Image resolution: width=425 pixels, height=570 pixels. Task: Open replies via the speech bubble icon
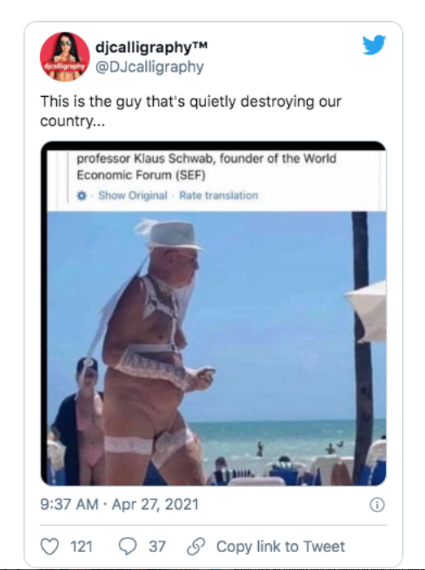coord(128,546)
